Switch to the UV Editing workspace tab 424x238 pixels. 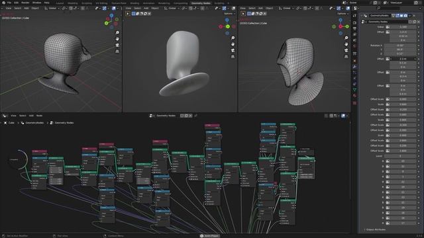point(101,3)
